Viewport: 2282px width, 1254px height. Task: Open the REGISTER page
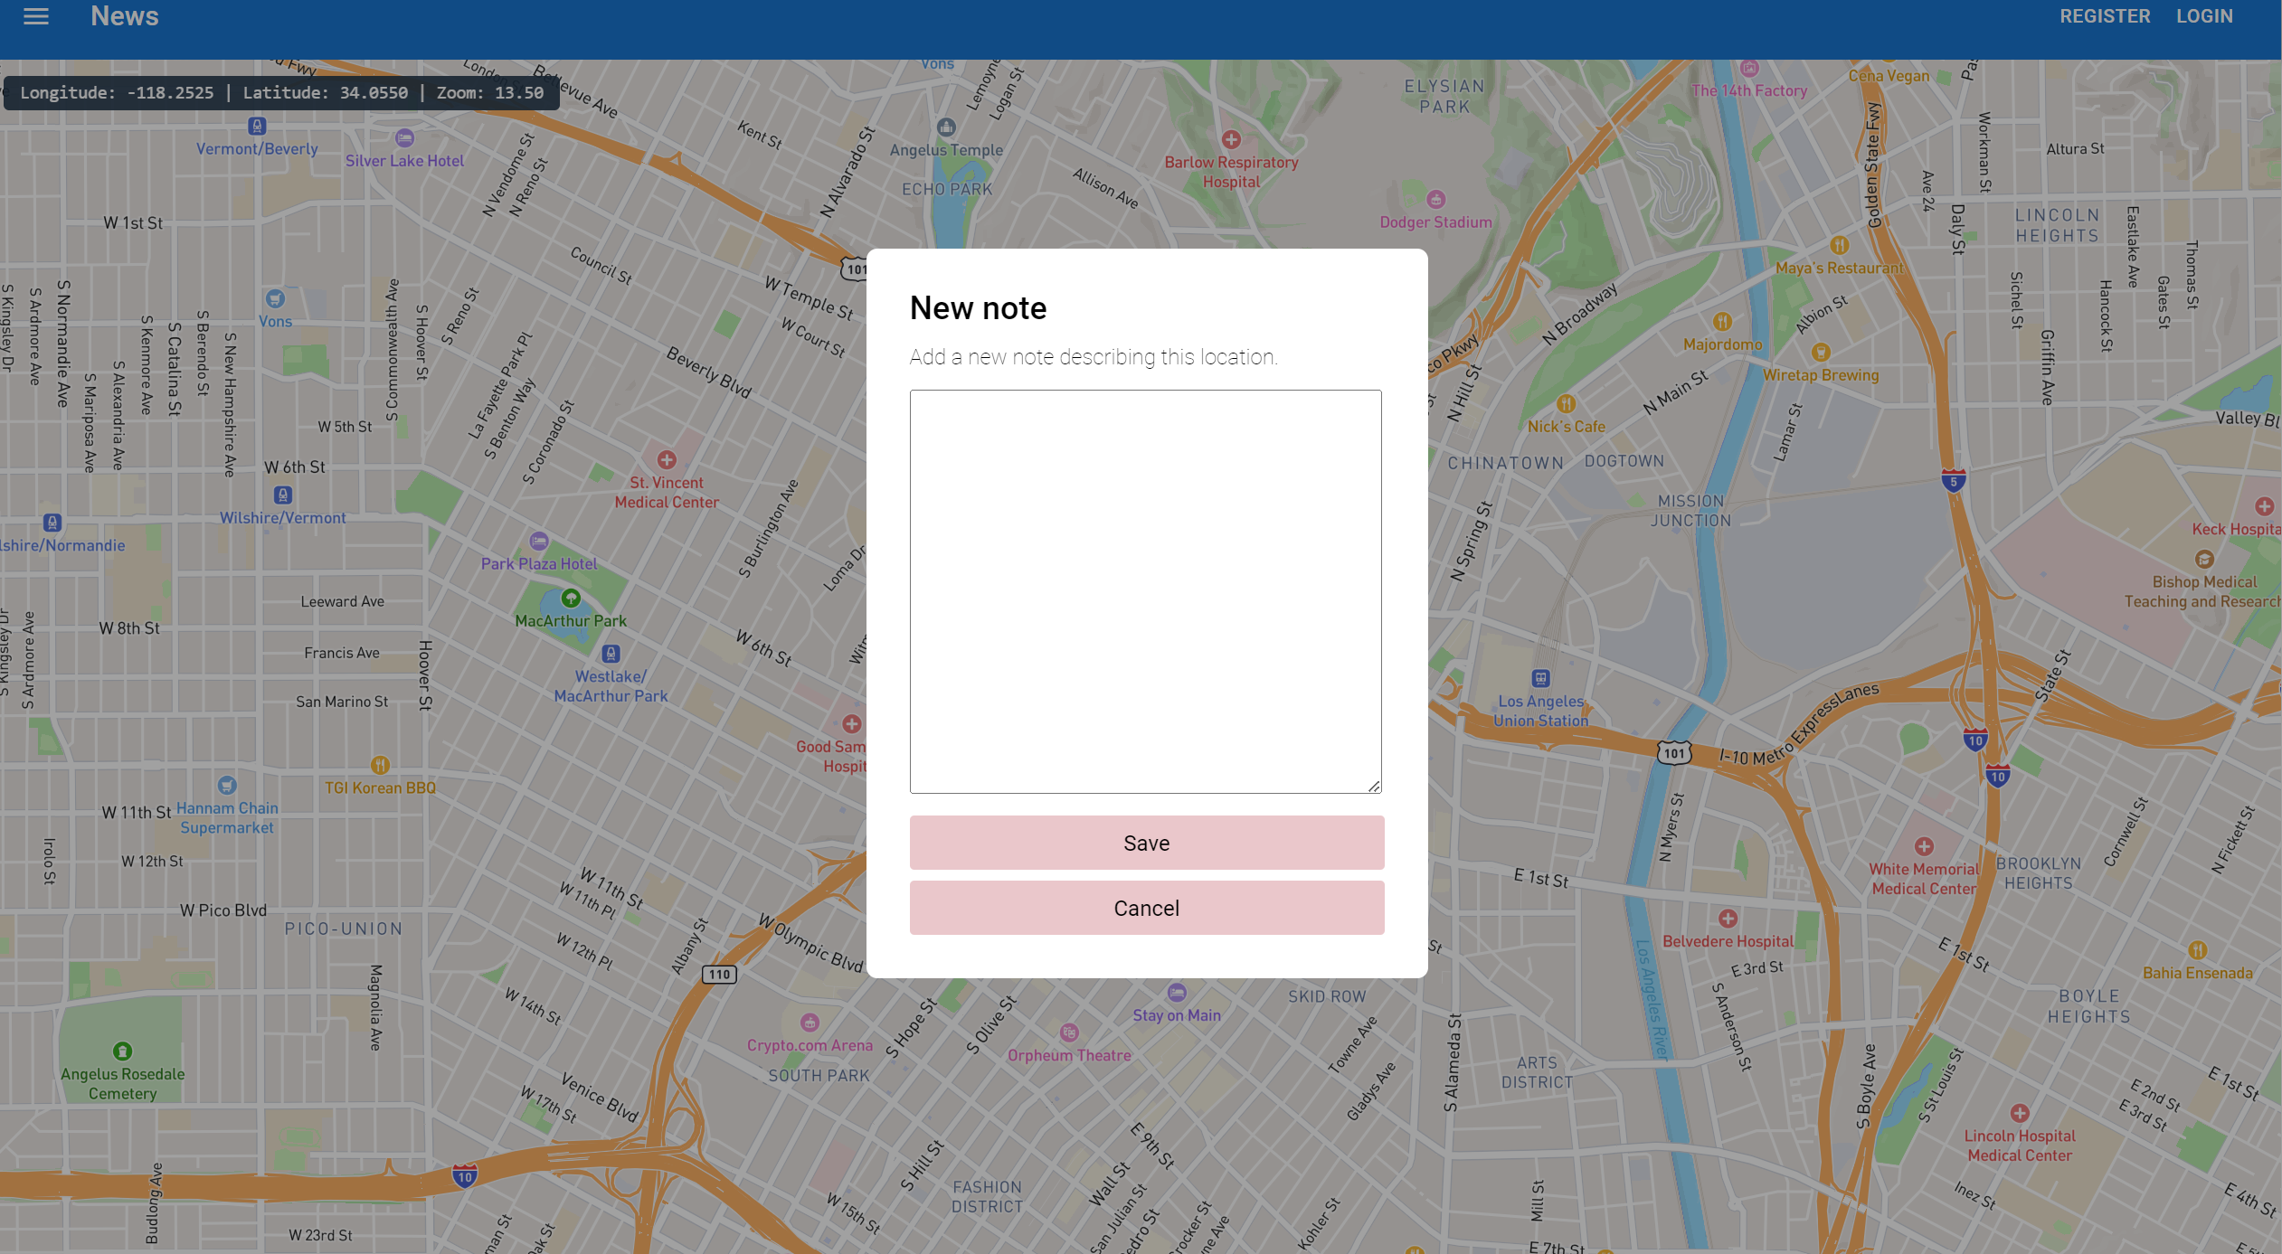(x=2104, y=16)
